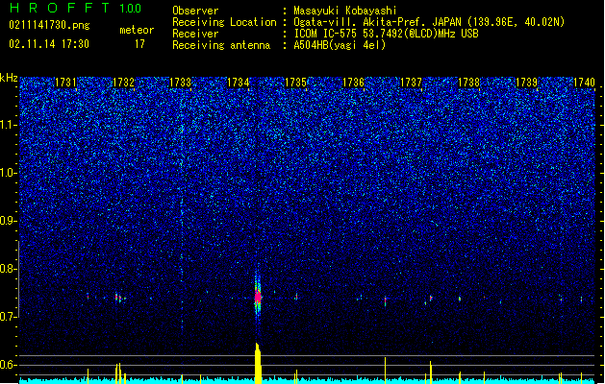Click the 1.1 kHz axis tick label
The width and height of the screenshot is (605, 384).
pyautogui.click(x=9, y=125)
